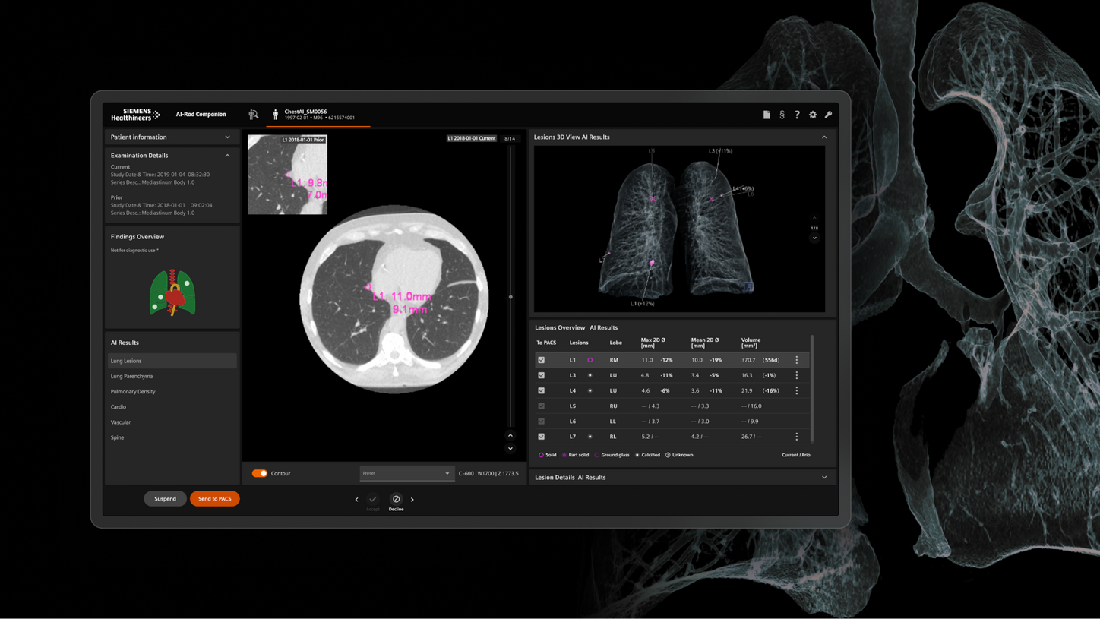Open the Preset dropdown
The width and height of the screenshot is (1100, 619).
tap(406, 473)
